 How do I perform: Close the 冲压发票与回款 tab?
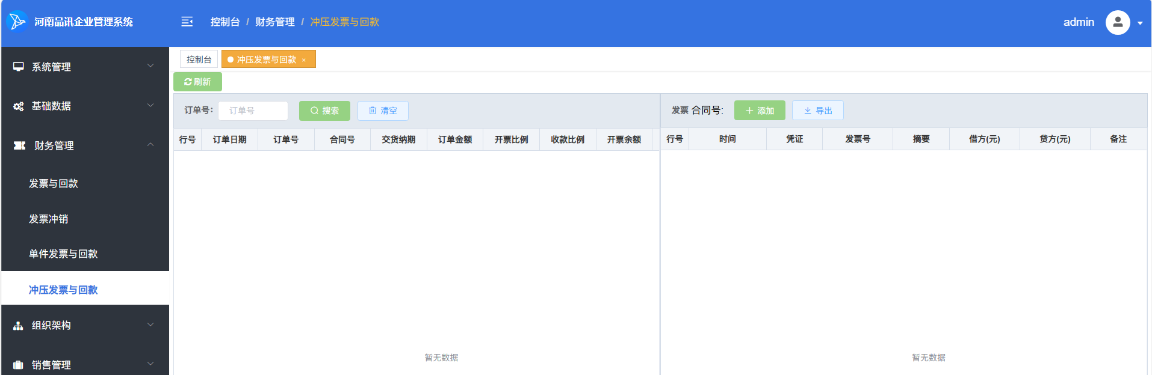304,60
